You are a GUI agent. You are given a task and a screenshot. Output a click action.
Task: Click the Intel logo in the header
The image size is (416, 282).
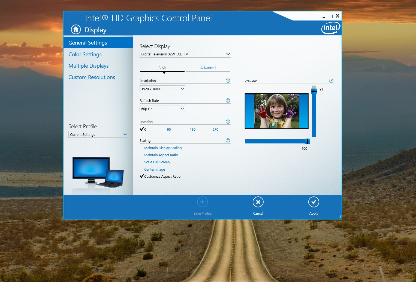(331, 28)
